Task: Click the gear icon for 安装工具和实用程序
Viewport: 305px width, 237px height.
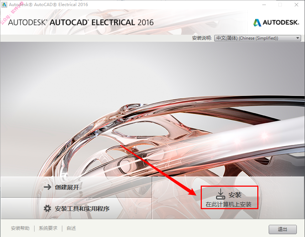Action: pyautogui.click(x=47, y=208)
